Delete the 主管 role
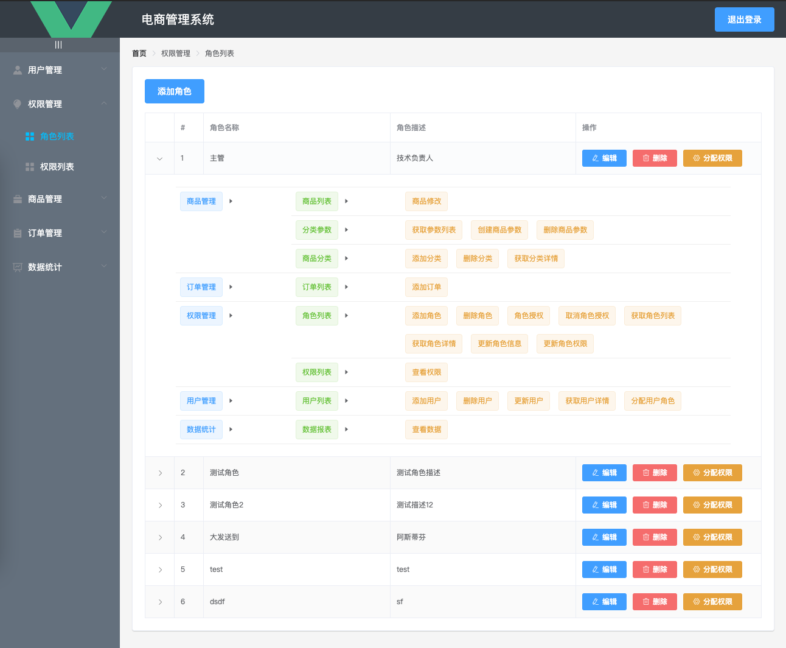786x648 pixels. point(655,158)
